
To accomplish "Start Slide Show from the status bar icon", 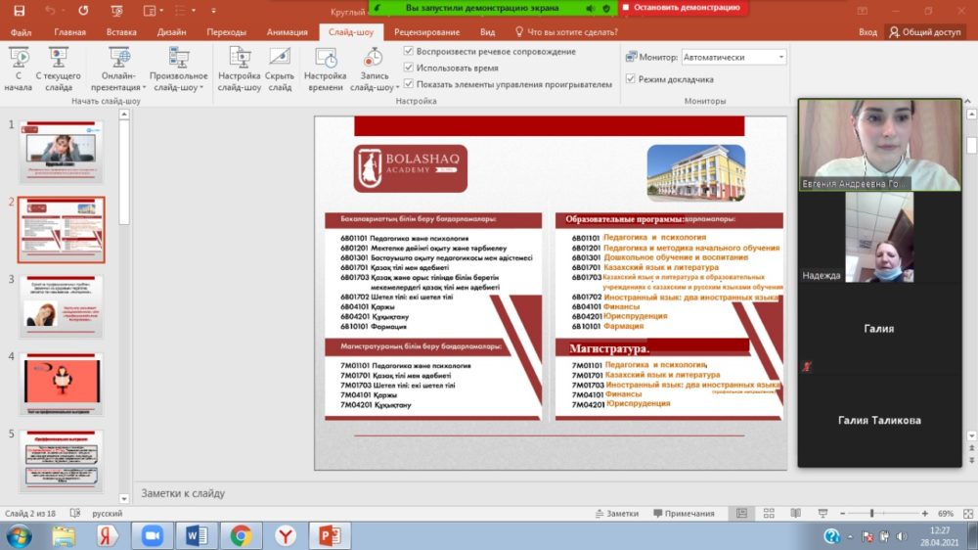I will [822, 513].
